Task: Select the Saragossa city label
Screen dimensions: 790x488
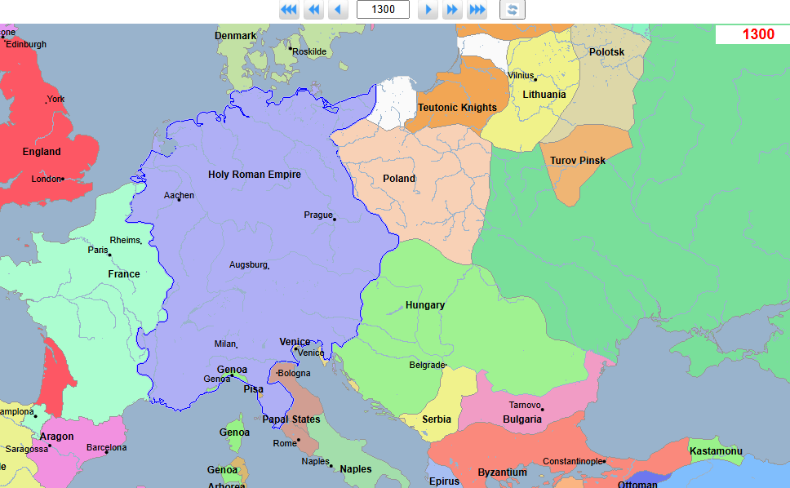Action: coord(27,449)
